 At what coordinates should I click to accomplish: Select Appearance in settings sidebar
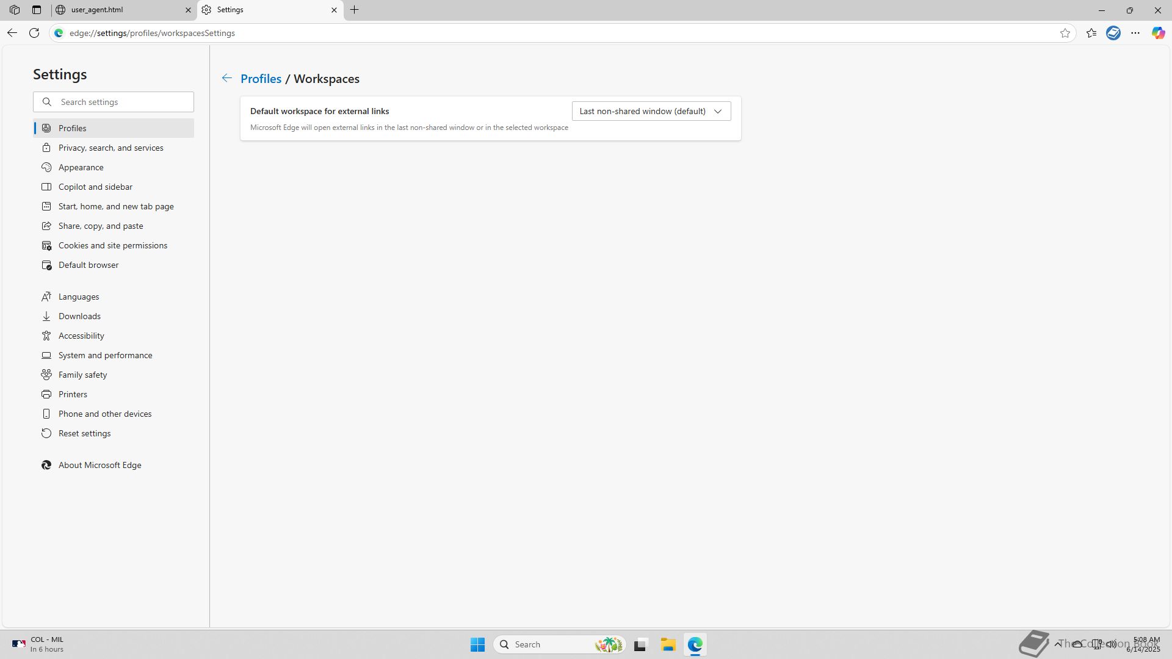pos(81,167)
